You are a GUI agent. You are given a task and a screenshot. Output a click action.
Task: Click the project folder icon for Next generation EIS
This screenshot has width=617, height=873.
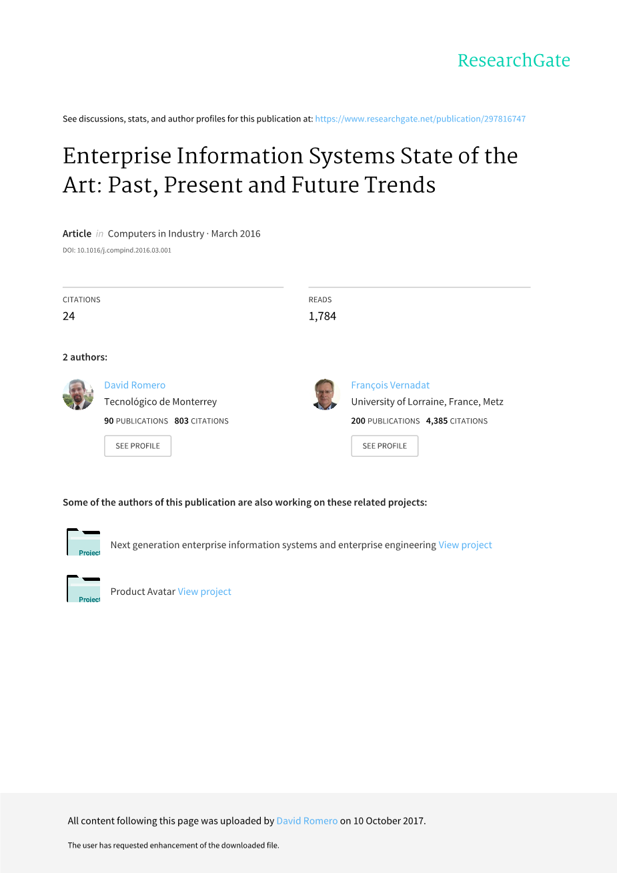[x=83, y=542]
